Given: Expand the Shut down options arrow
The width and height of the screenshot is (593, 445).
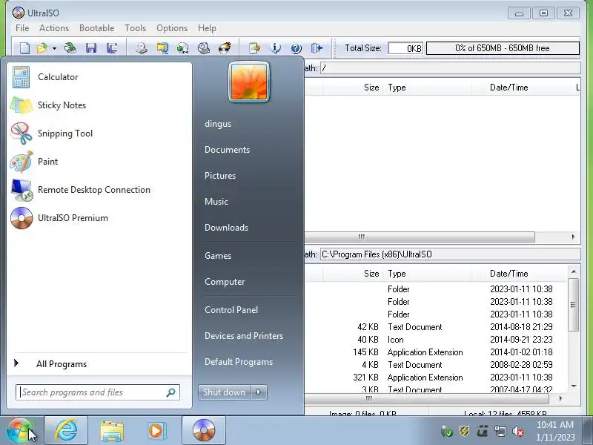Looking at the screenshot, I should [259, 392].
